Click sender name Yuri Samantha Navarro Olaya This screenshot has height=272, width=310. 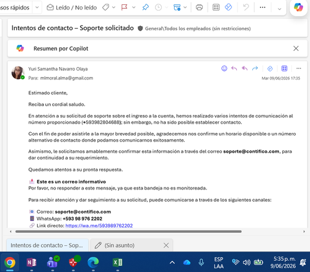58,69
